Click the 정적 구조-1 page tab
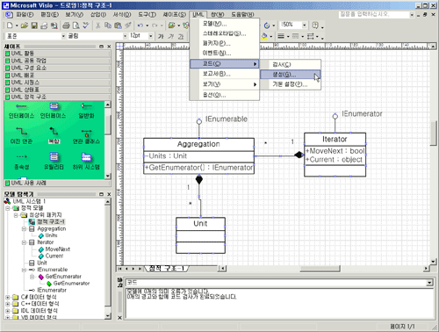This screenshot has width=439, height=332. pos(167,268)
